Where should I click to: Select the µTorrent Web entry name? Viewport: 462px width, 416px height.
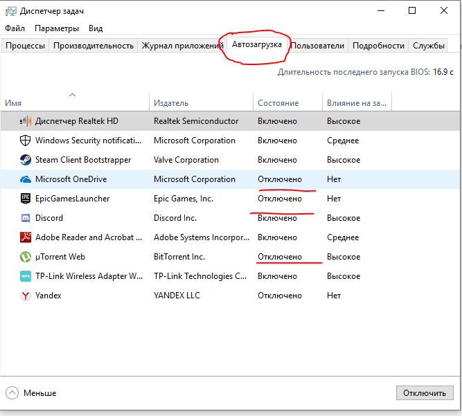coord(60,257)
